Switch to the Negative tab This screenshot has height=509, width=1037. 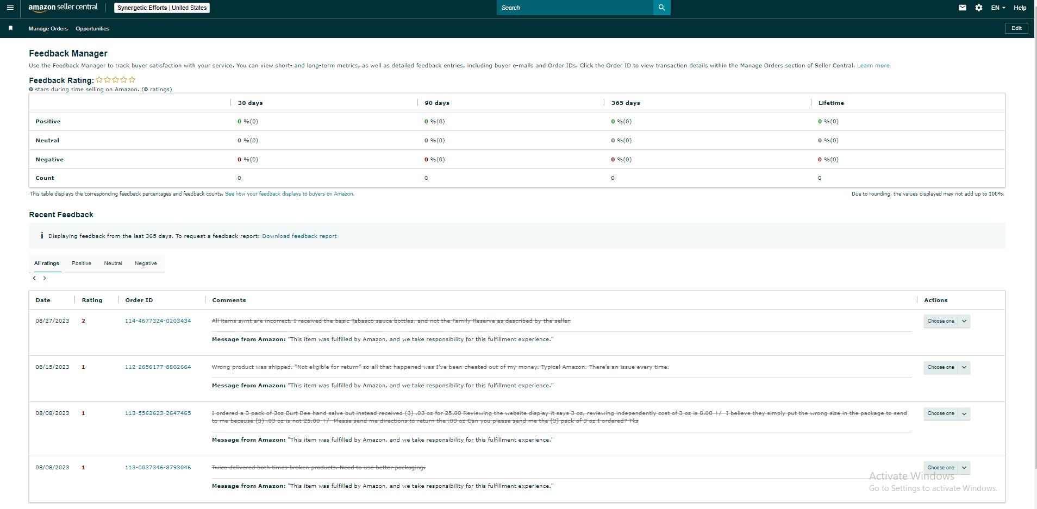(x=146, y=263)
